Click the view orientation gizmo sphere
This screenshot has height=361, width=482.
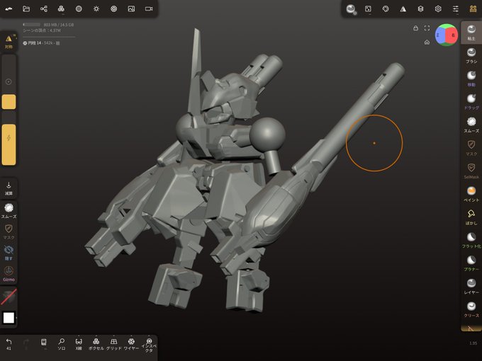point(447,35)
